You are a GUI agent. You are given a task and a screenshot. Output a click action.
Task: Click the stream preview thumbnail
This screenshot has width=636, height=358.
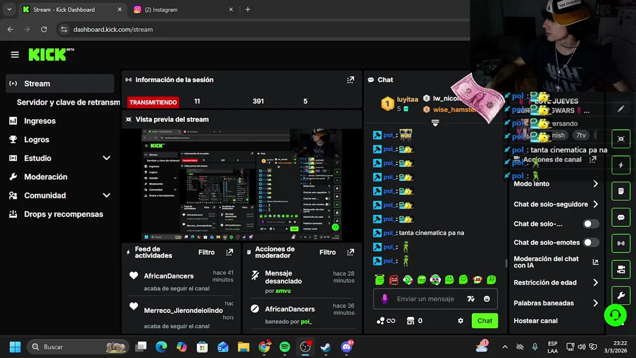click(x=242, y=185)
